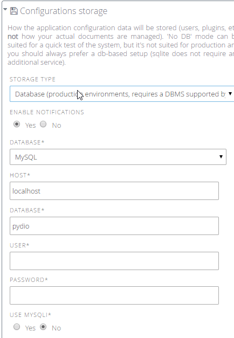
Task: Choose Yes for Use MySQLi
Action: click(17, 327)
